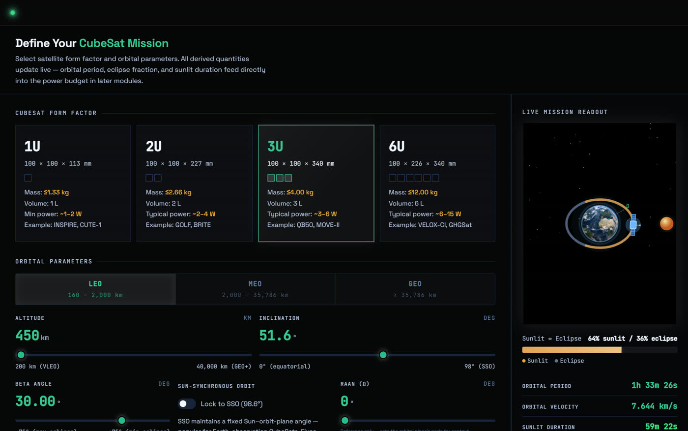Choose the 3U form factor card
The width and height of the screenshot is (688, 431).
(316, 183)
